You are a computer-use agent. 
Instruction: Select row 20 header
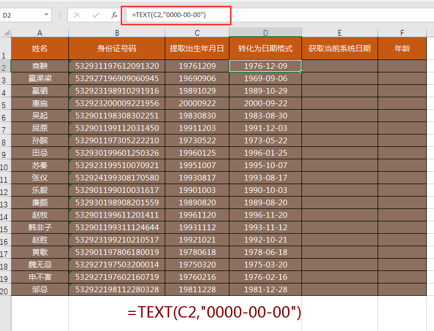[5, 290]
